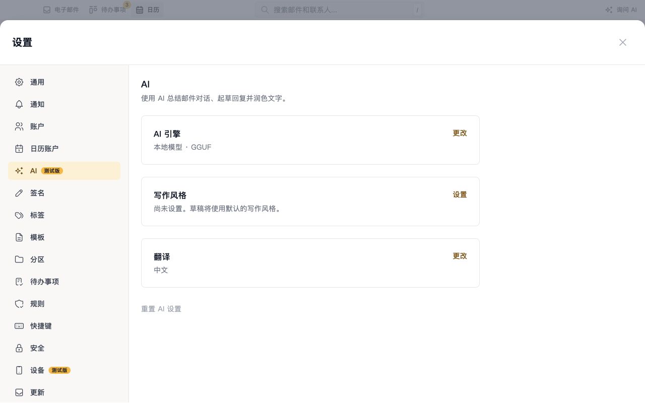Select the 规则 settings entry
The width and height of the screenshot is (645, 403).
tap(64, 304)
